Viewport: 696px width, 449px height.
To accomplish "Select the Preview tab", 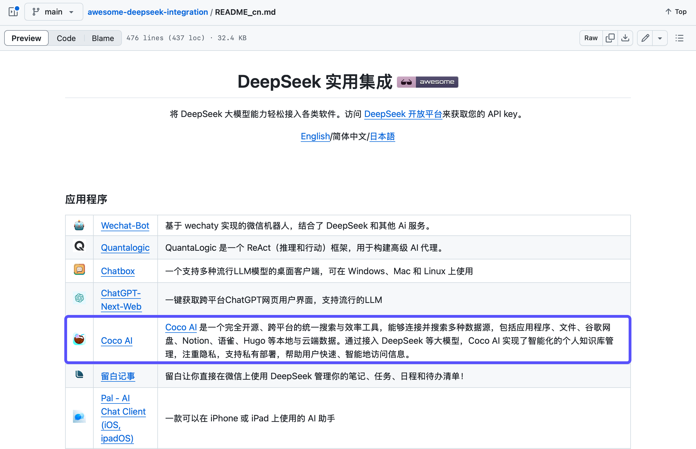I will click(26, 38).
